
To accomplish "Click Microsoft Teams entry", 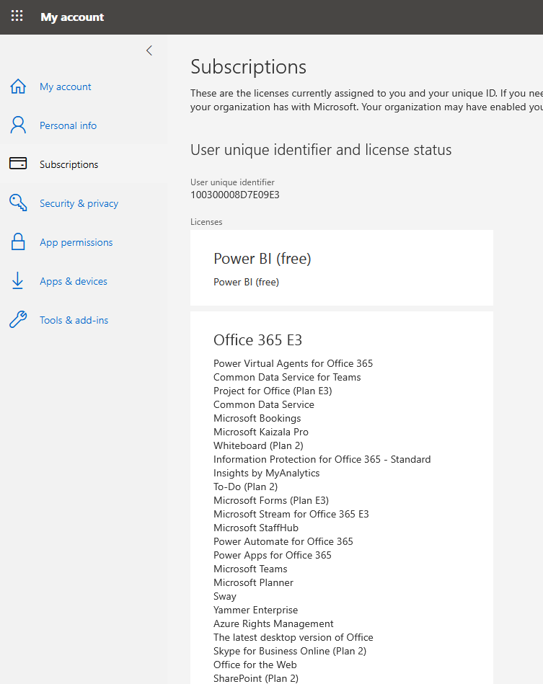I will tap(250, 569).
